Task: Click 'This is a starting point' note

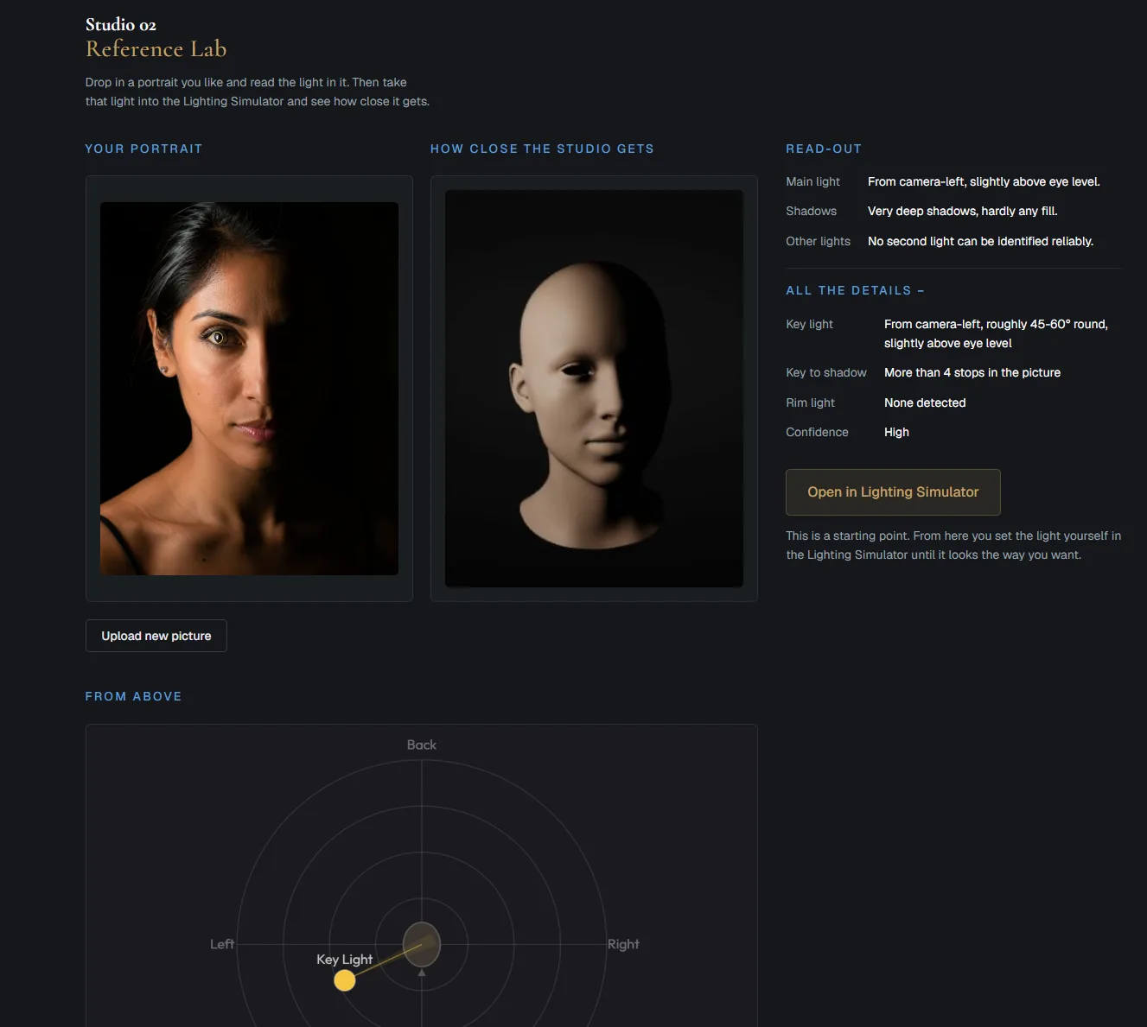Action: point(953,545)
